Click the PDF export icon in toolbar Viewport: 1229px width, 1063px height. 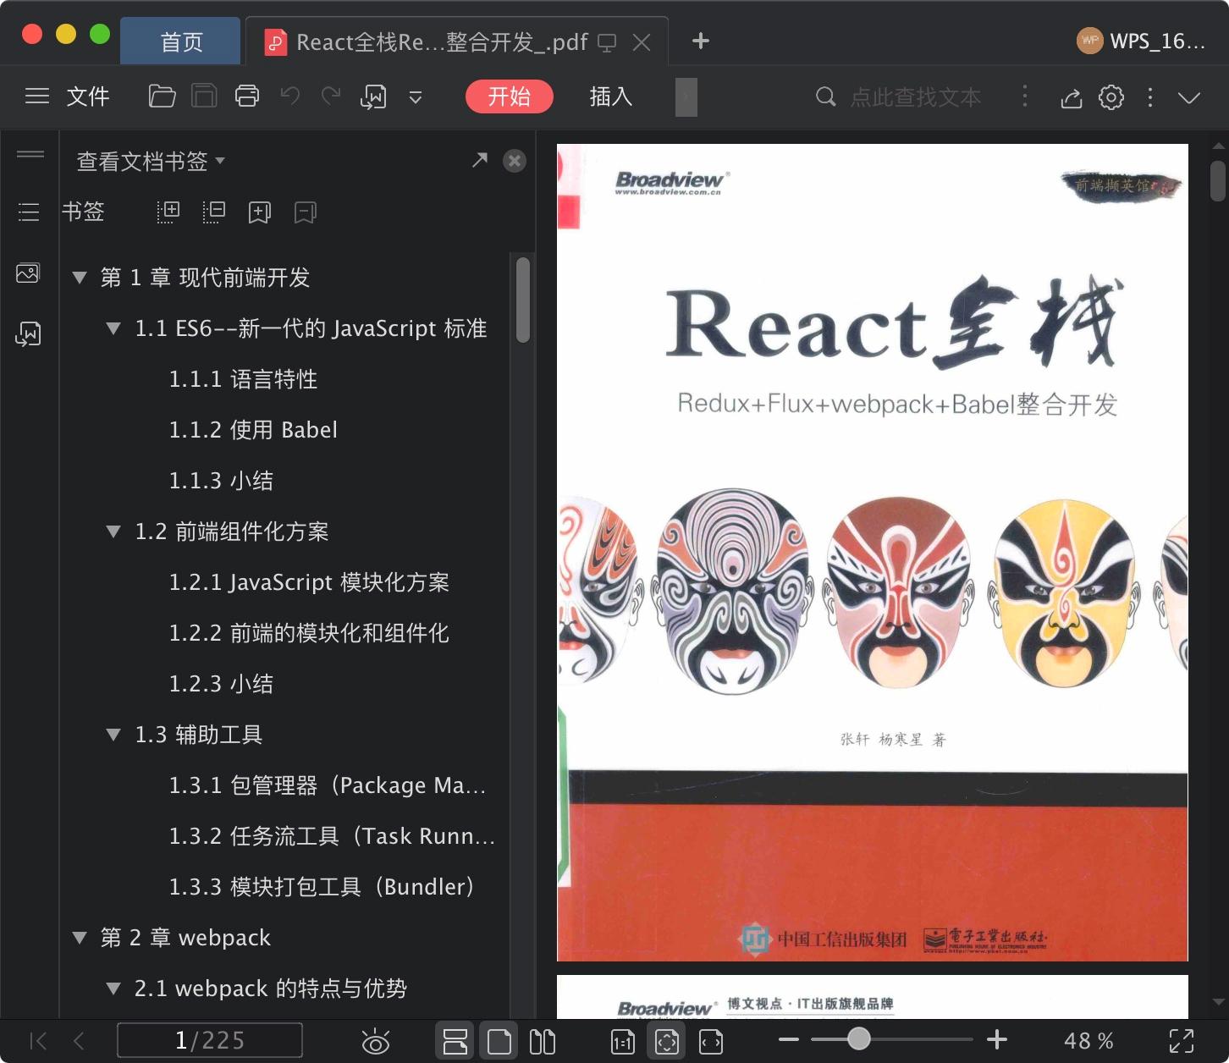(373, 97)
